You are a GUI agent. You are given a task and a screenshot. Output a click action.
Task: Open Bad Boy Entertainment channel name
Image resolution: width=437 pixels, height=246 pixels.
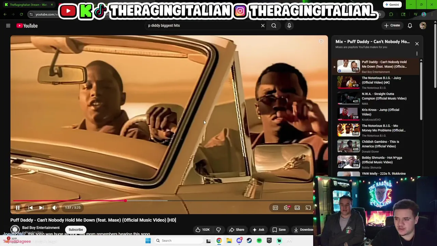tap(41, 228)
